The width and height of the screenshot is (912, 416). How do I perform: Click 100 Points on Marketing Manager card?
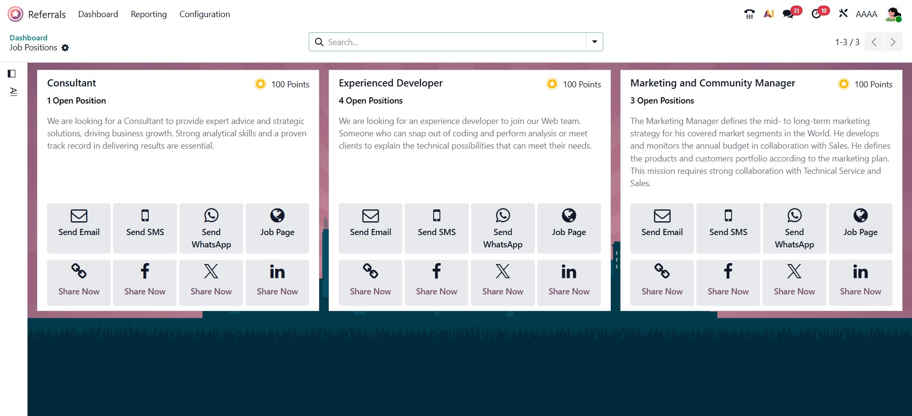(x=874, y=85)
